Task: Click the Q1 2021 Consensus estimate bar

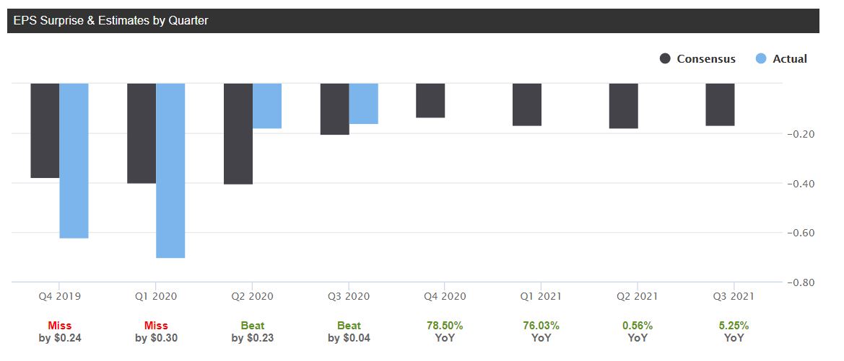Action: 528,104
